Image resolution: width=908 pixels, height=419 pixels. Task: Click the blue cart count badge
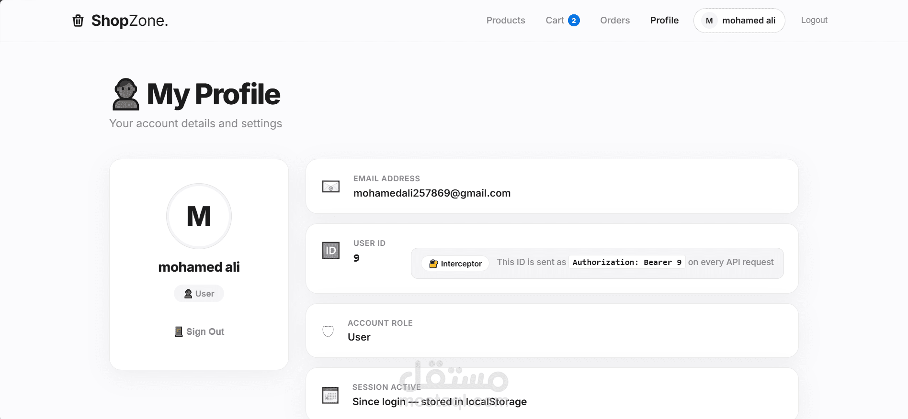pyautogui.click(x=574, y=21)
